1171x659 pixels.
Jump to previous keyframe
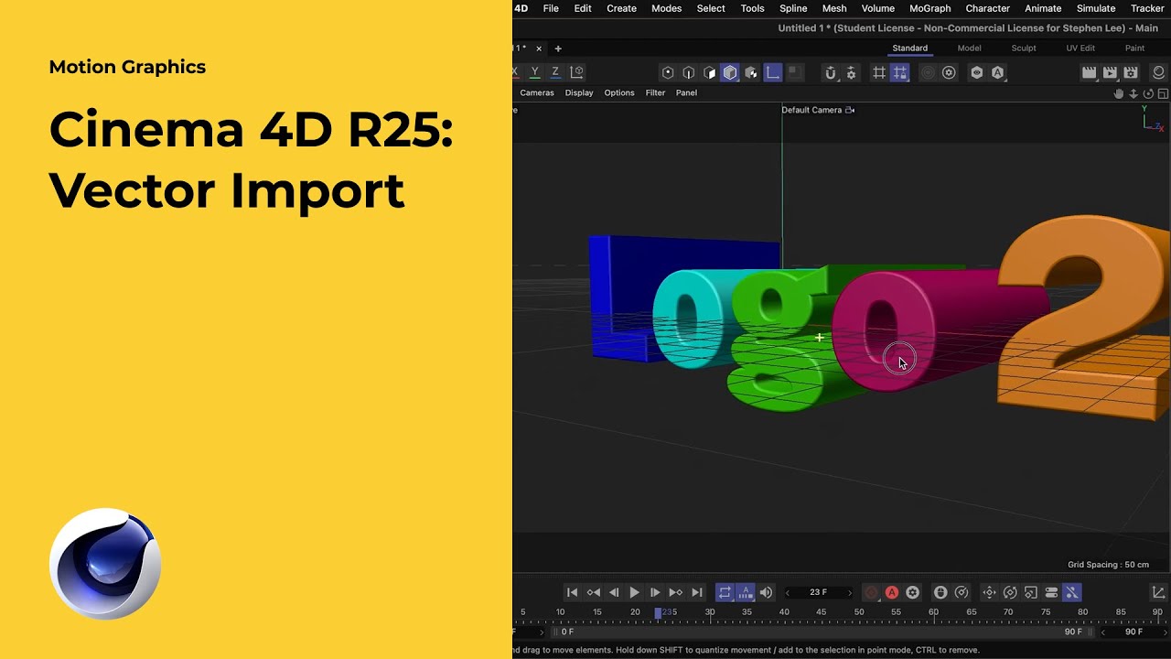(594, 592)
